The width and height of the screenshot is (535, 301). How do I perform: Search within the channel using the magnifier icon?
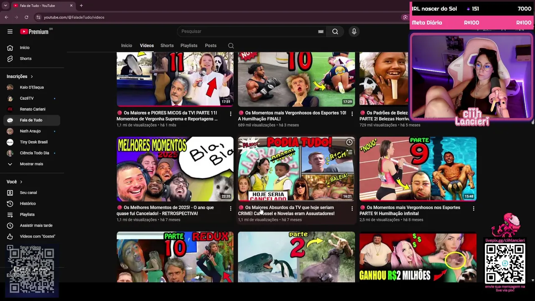click(x=231, y=46)
